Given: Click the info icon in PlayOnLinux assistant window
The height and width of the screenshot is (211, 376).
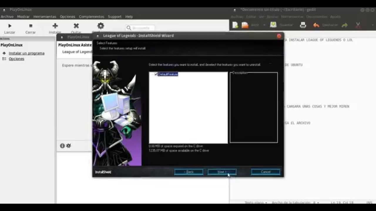Looking at the screenshot, I should tap(62, 146).
